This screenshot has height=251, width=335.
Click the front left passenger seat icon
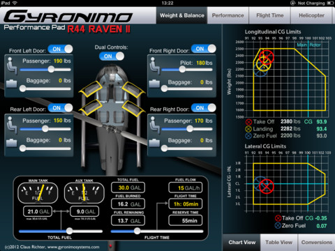click(11, 66)
